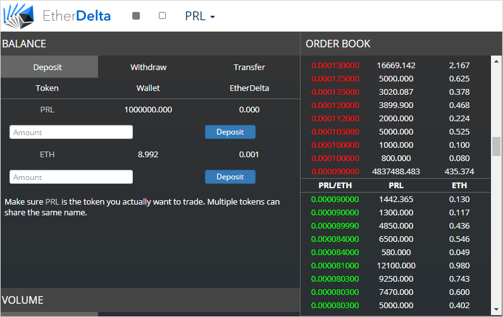Screen dimensions: 503x317
Task: Click ETH EtherDelta balance 0.001
Action: (x=249, y=154)
